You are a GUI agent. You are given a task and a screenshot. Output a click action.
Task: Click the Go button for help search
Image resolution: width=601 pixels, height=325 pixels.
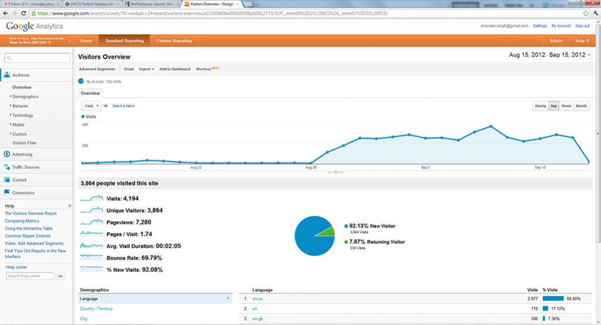(x=60, y=276)
